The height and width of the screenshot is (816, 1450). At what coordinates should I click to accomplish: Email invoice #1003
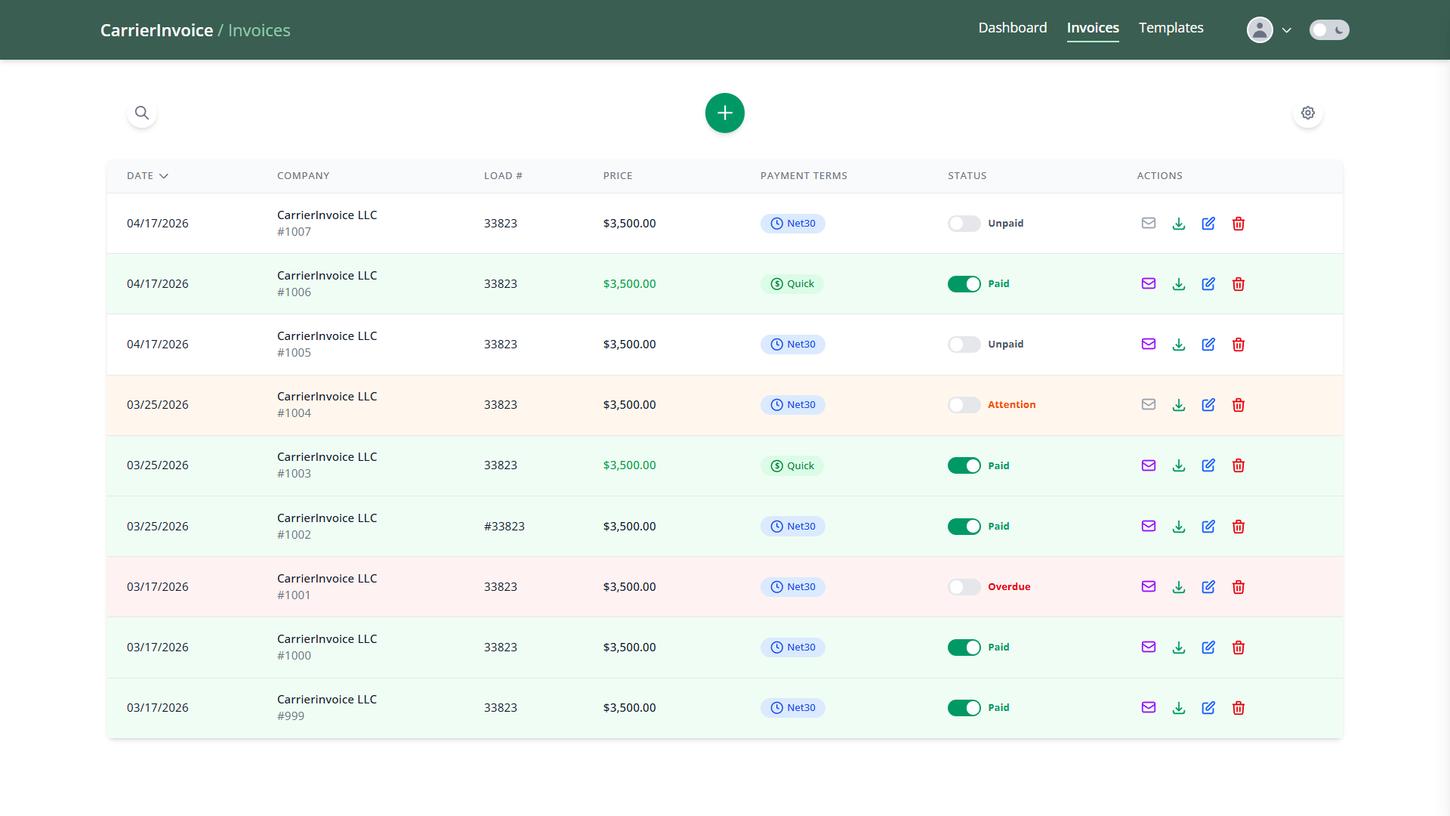[1149, 465]
